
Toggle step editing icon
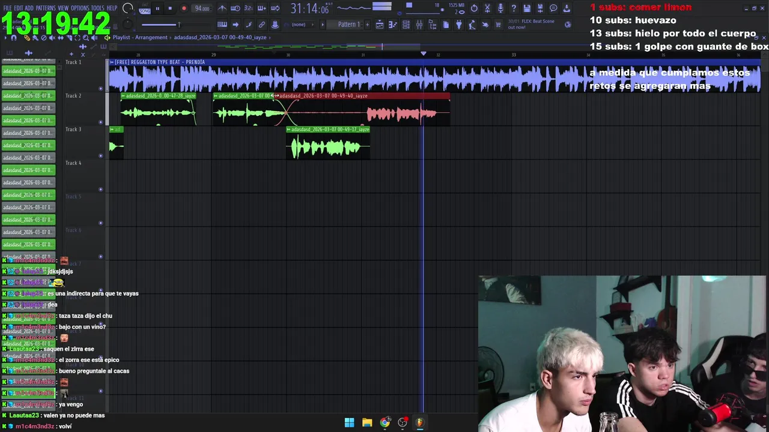click(x=248, y=25)
